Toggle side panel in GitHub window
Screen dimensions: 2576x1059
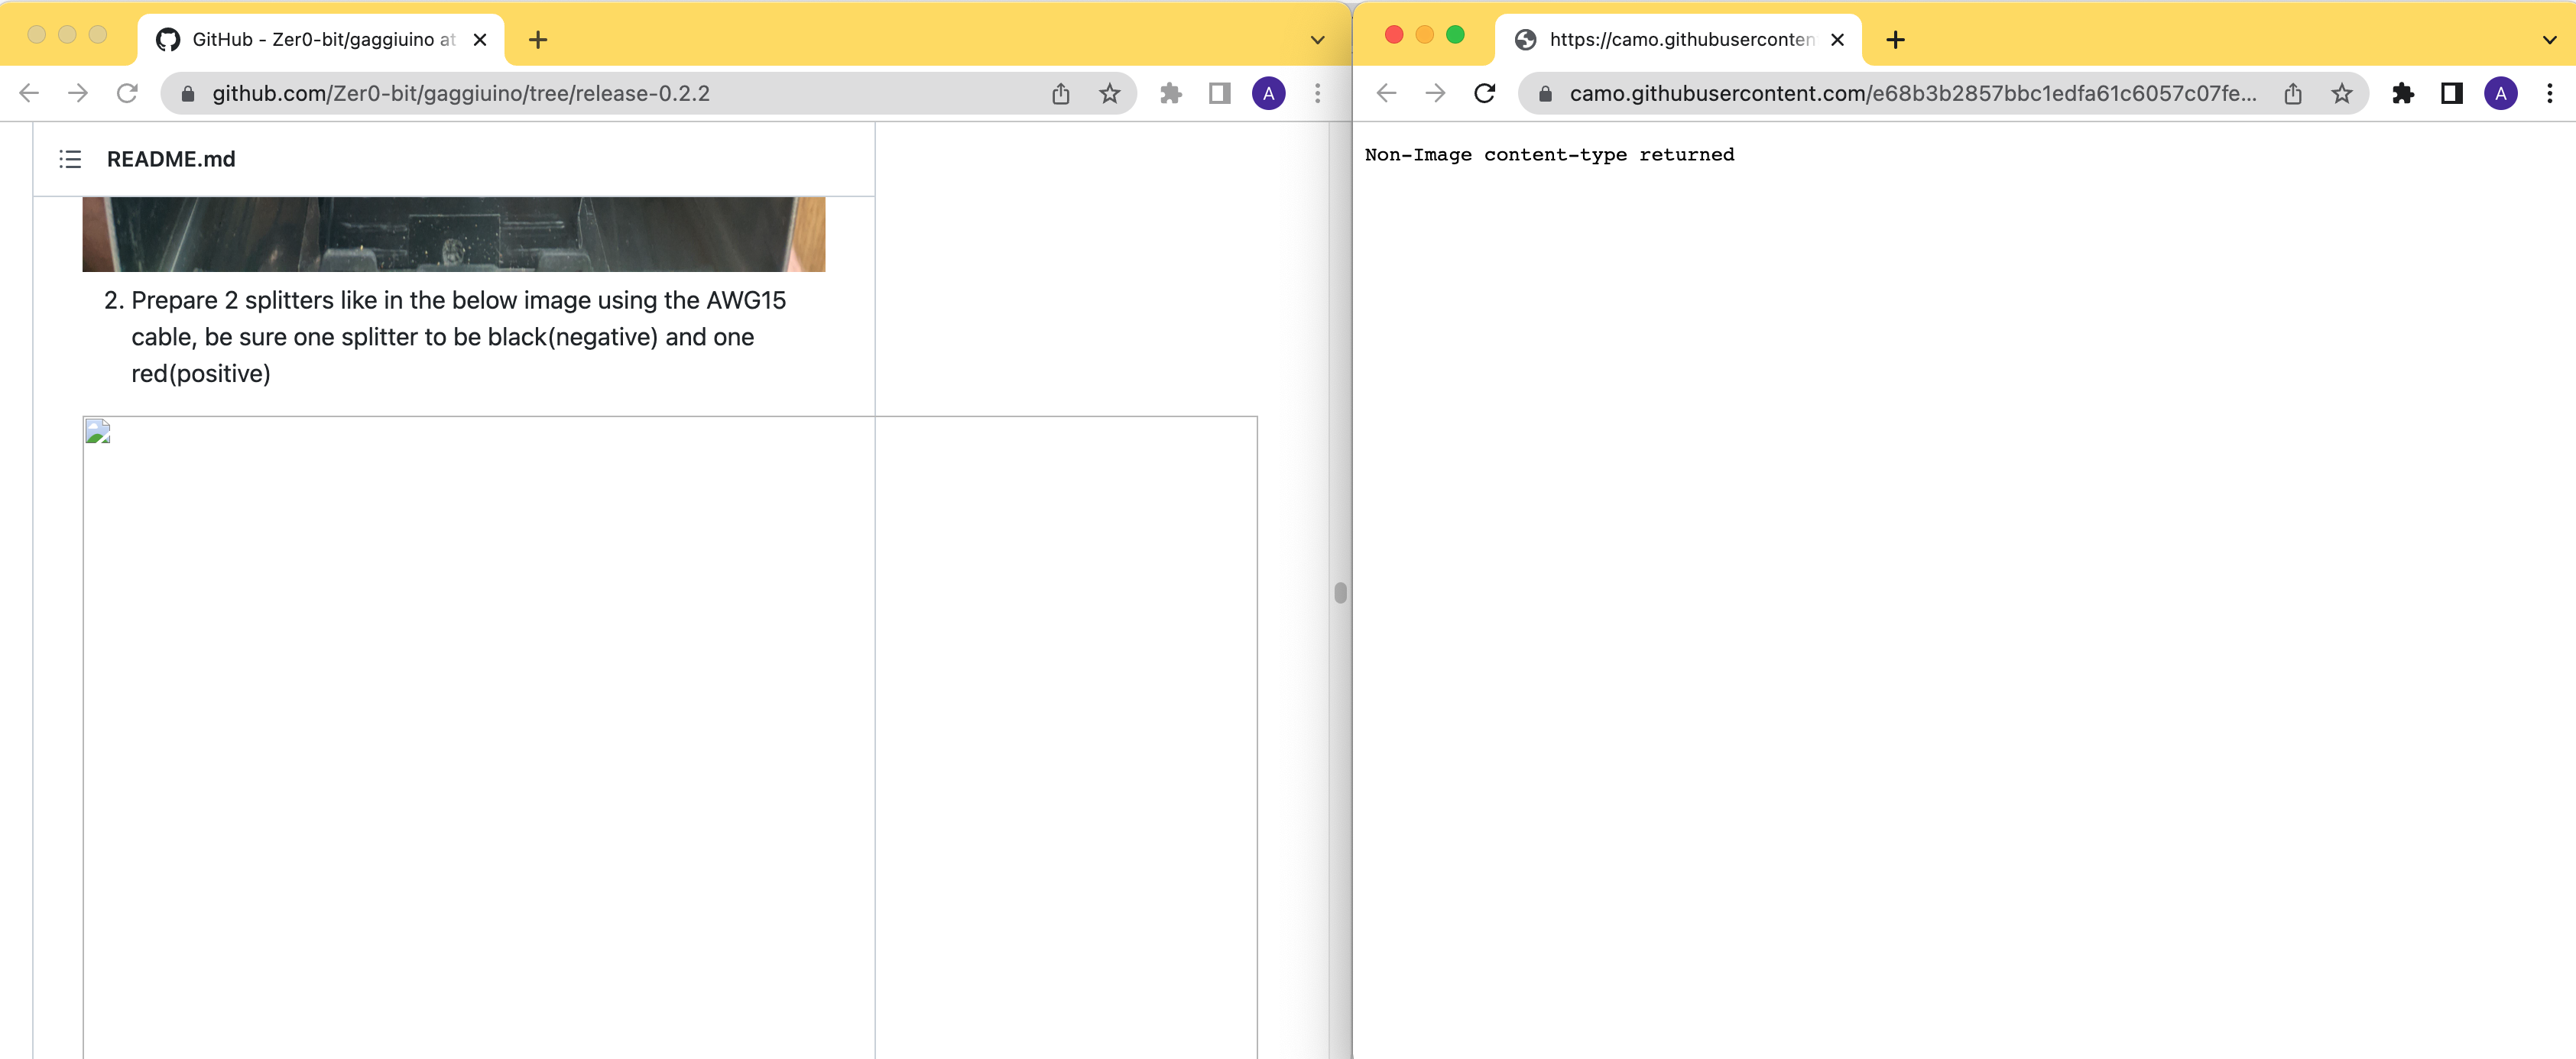1220,93
